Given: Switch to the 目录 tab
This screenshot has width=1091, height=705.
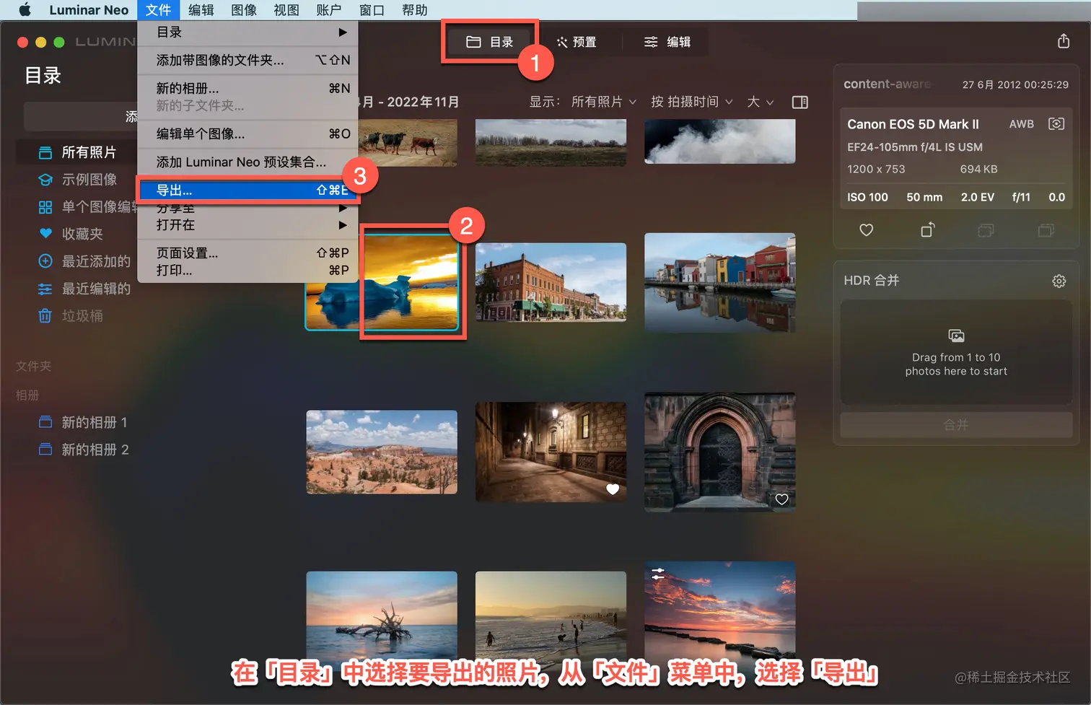Looking at the screenshot, I should pos(489,42).
